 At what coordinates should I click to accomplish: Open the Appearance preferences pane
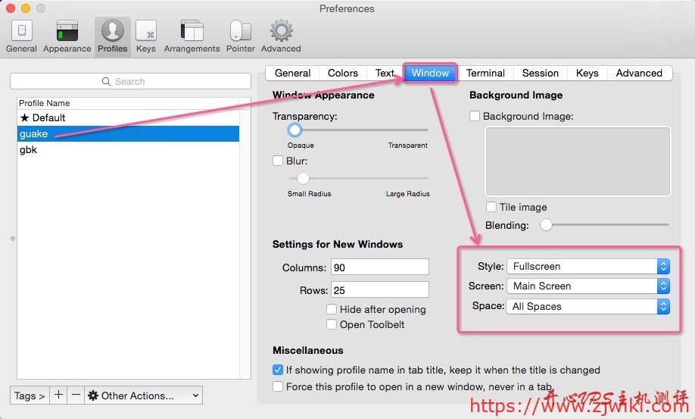[67, 36]
